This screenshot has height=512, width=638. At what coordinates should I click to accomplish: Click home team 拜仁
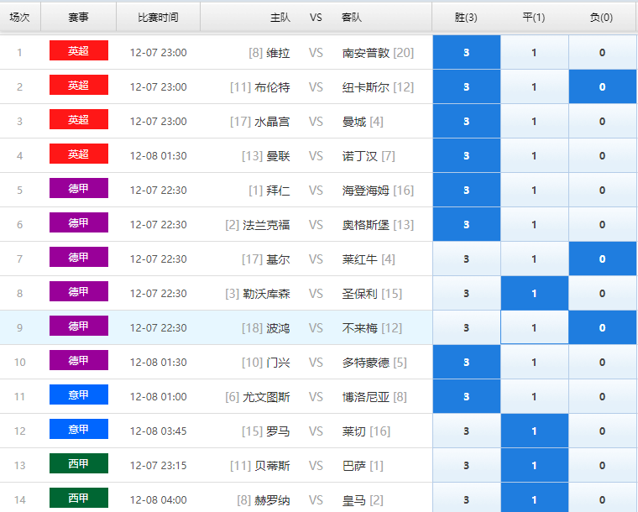point(278,191)
